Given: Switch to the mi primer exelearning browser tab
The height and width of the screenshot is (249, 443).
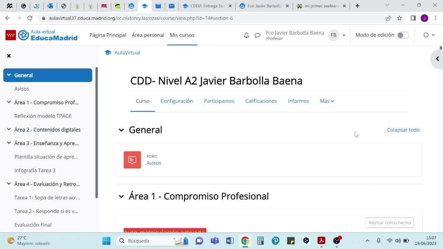Looking at the screenshot, I should [x=322, y=6].
